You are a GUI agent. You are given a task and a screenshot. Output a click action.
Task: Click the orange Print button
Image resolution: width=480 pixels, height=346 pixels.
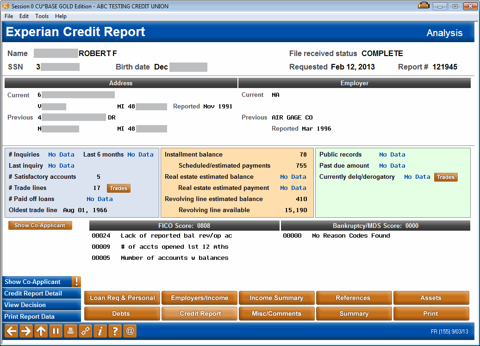coord(431,314)
